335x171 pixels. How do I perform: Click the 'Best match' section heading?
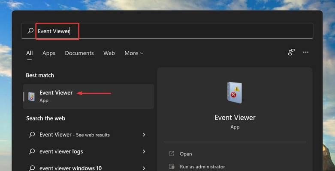(x=40, y=75)
